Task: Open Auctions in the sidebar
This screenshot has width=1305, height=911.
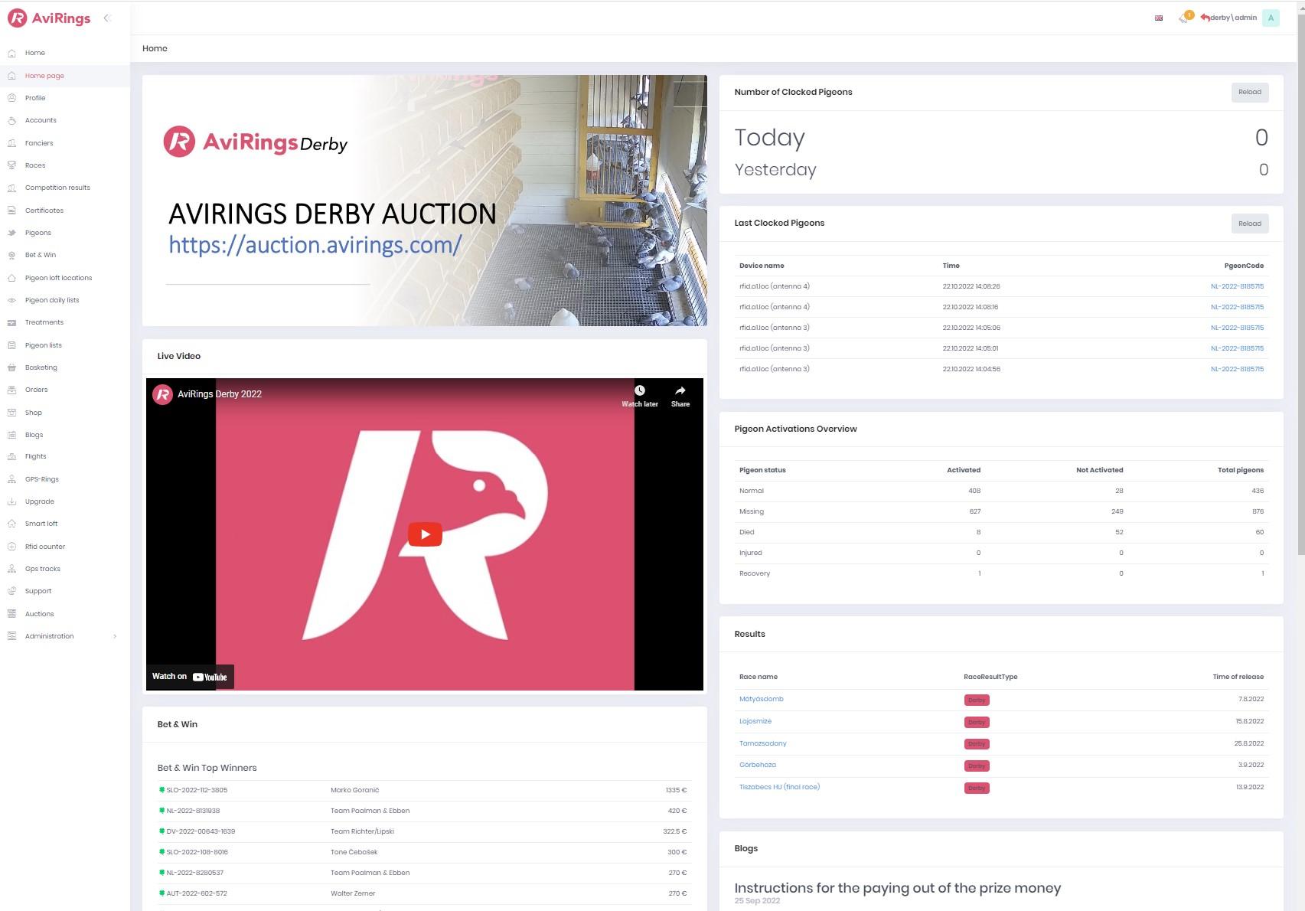Action: (39, 614)
